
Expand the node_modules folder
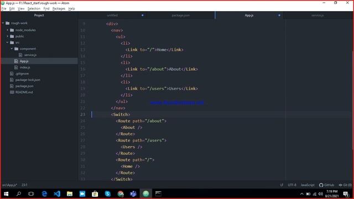coord(7,30)
